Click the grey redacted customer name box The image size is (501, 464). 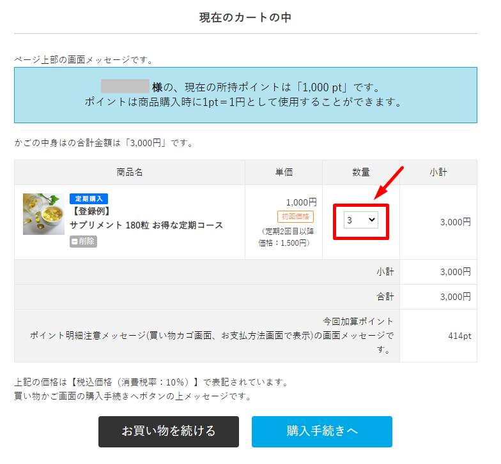click(x=125, y=87)
